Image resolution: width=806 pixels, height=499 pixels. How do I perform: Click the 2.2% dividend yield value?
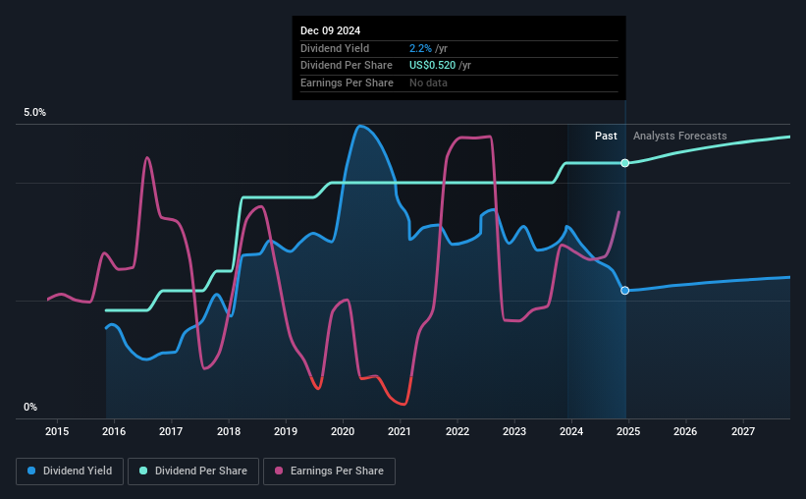point(420,48)
